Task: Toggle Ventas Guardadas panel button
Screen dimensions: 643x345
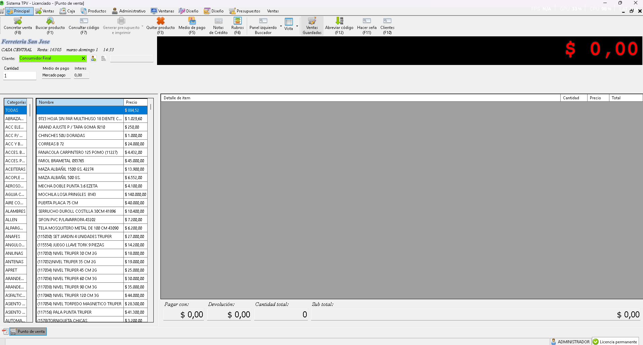Action: click(312, 26)
